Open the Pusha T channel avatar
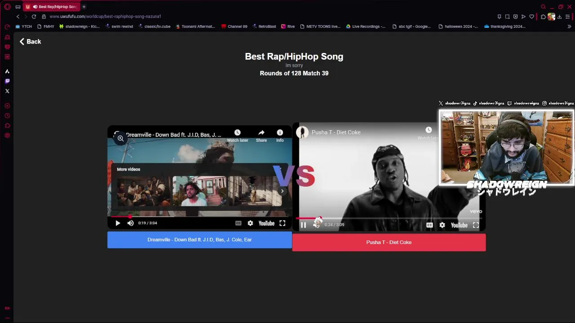This screenshot has width=575, height=323. pos(302,132)
